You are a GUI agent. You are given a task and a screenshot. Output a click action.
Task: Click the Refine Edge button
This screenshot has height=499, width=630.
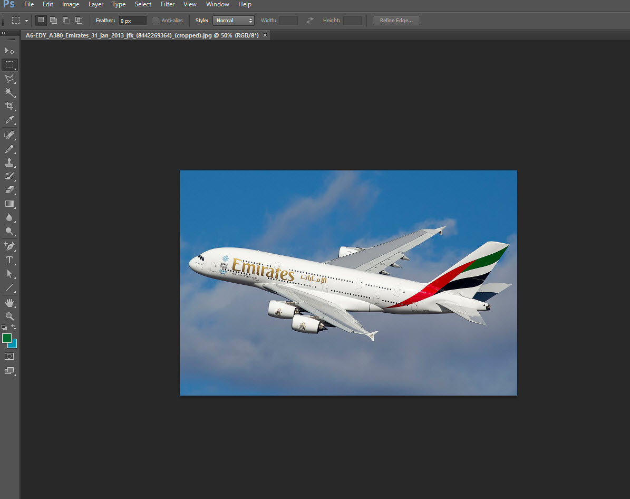point(396,21)
